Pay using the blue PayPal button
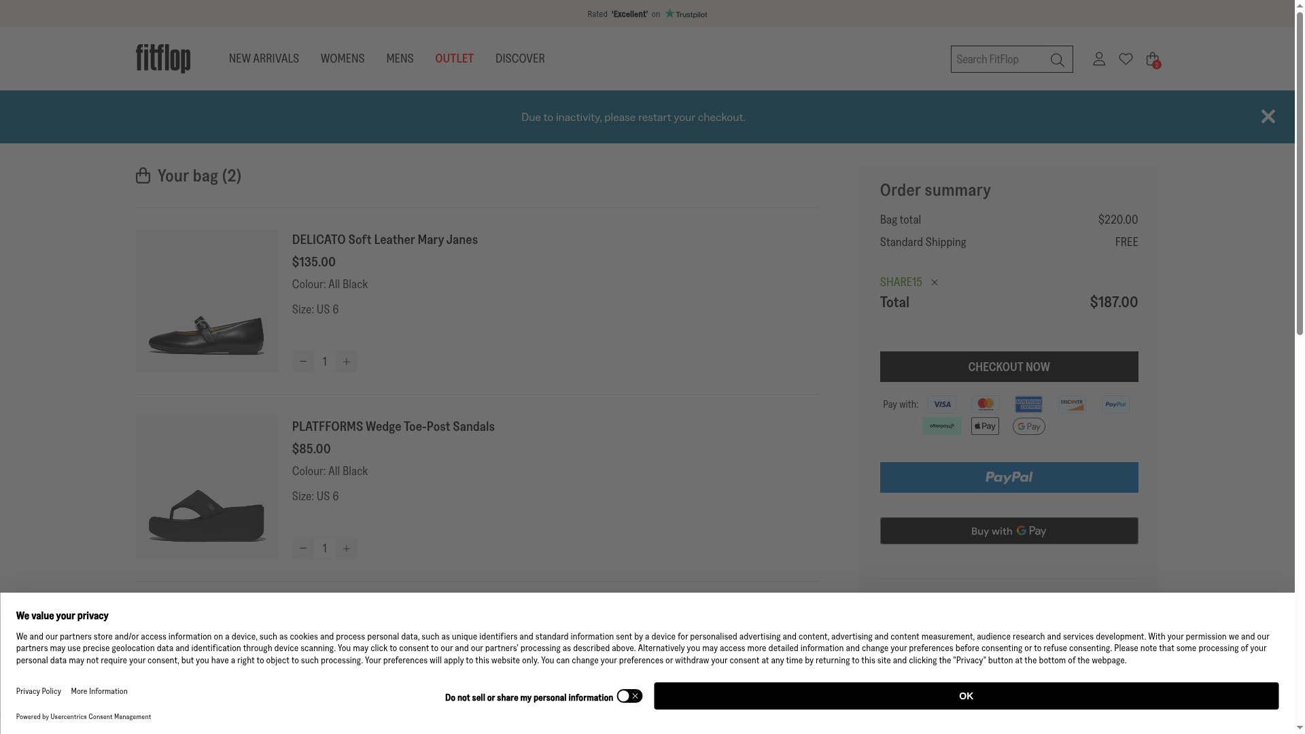 (x=1009, y=478)
